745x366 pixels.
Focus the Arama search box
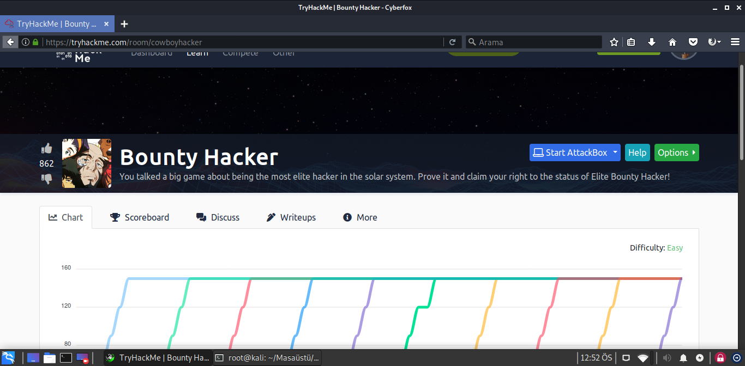[534, 42]
